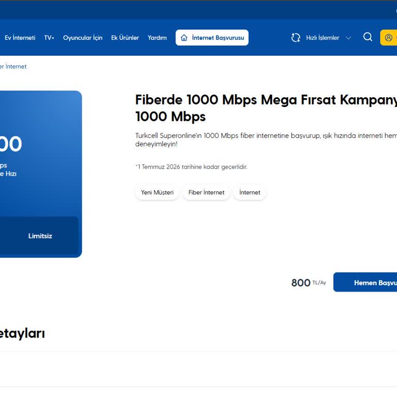Click the Fiberde 1000 Mbps campaign heading
Viewport: 397px width, 397px height.
pyautogui.click(x=266, y=108)
